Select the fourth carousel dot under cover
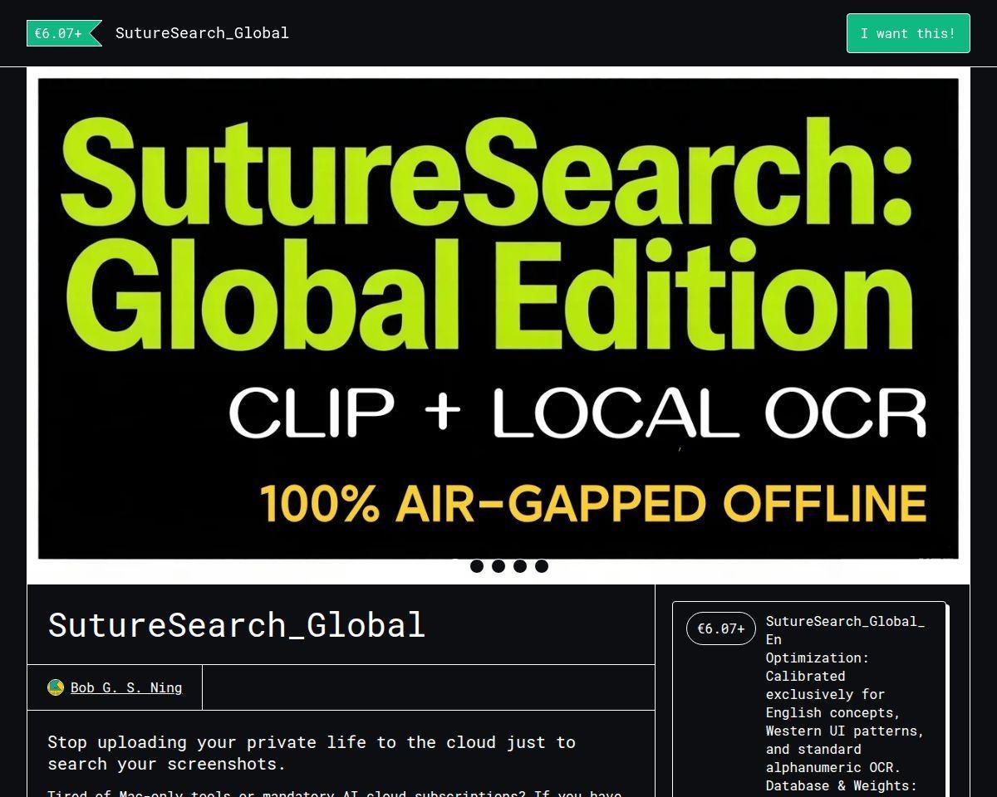 (542, 566)
